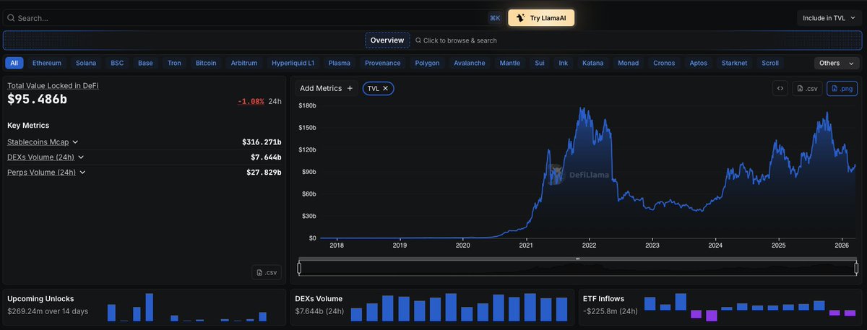The height and width of the screenshot is (330, 867).
Task: Filter by Plasma chain
Action: [339, 63]
